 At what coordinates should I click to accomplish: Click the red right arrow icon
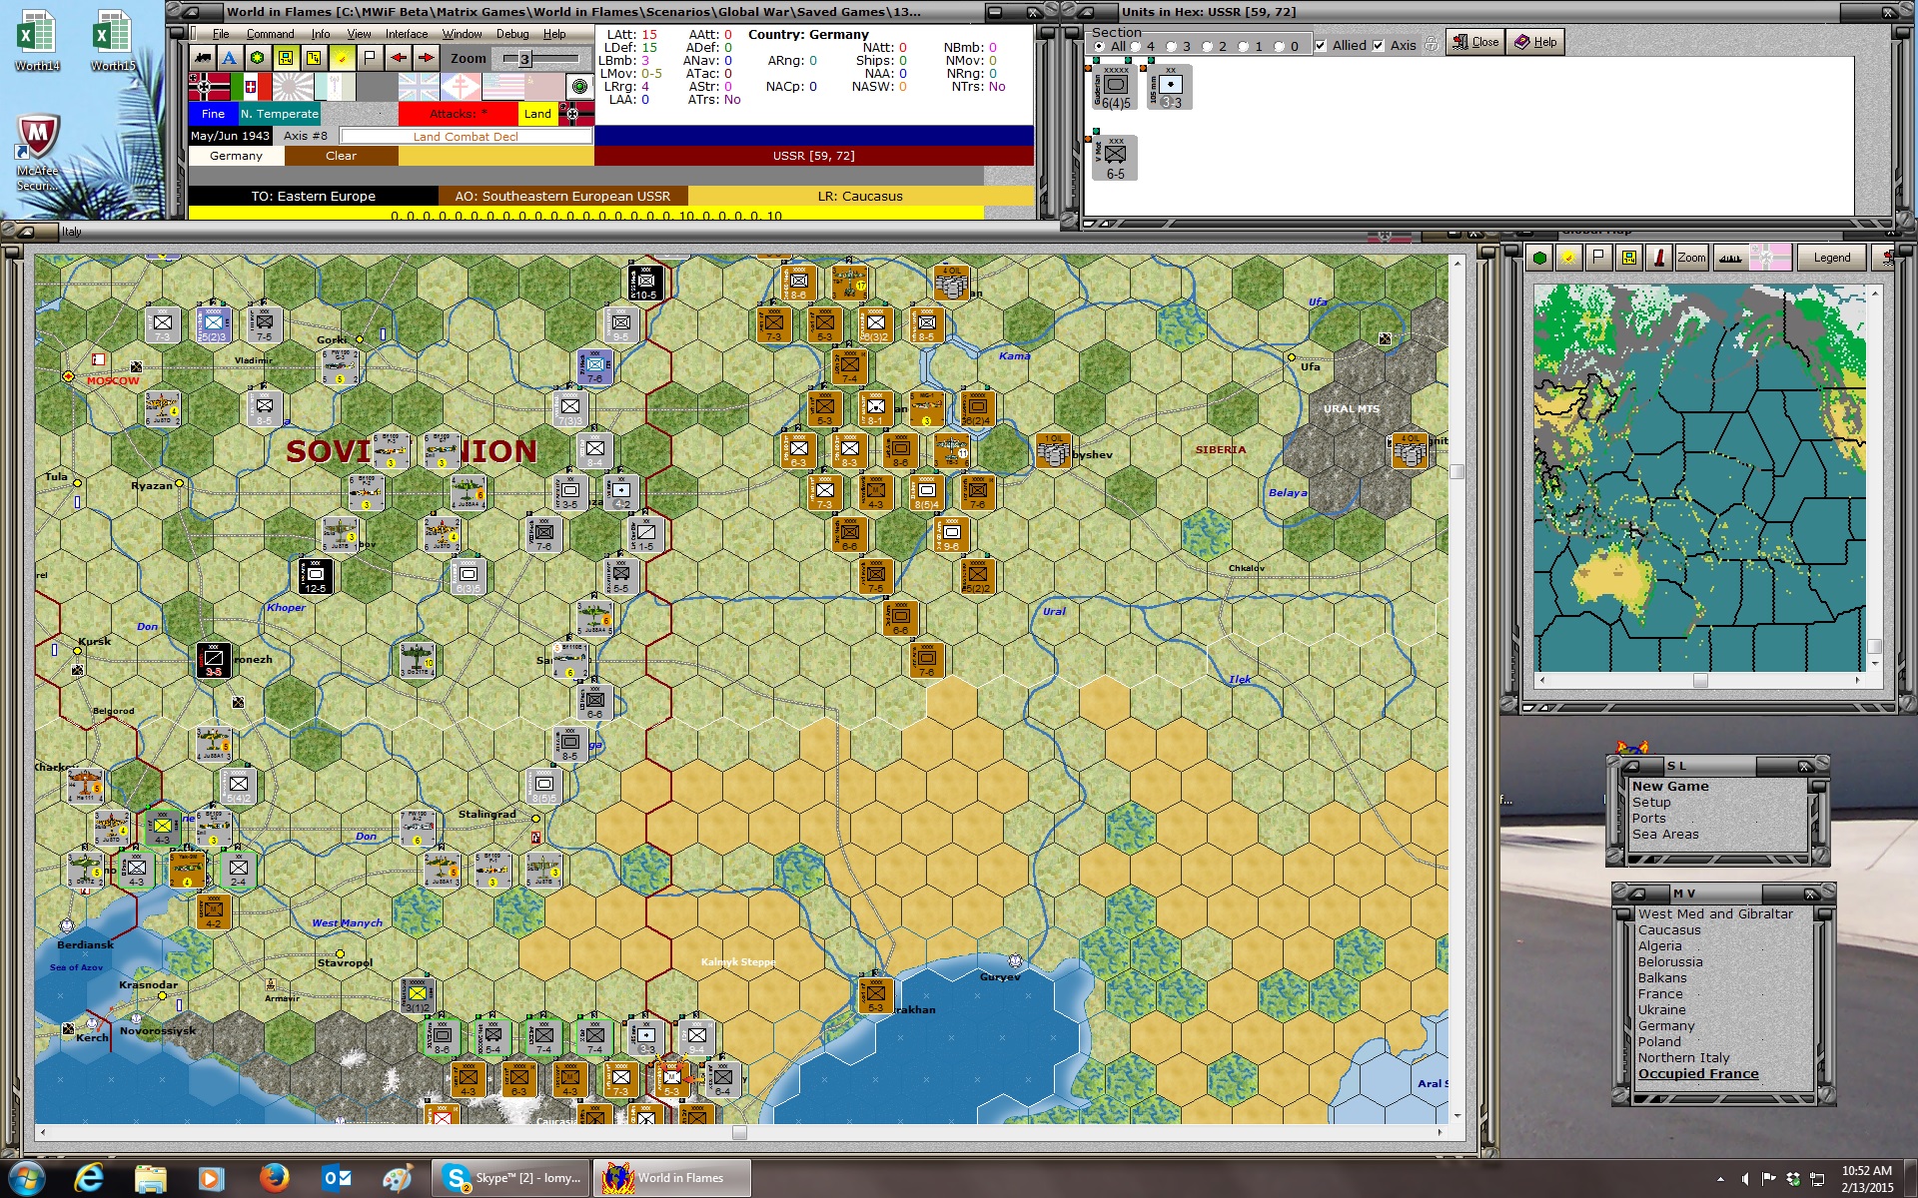click(x=427, y=58)
